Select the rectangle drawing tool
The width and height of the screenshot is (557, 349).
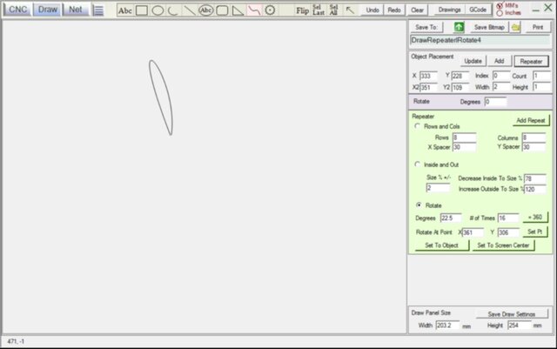[x=142, y=10]
